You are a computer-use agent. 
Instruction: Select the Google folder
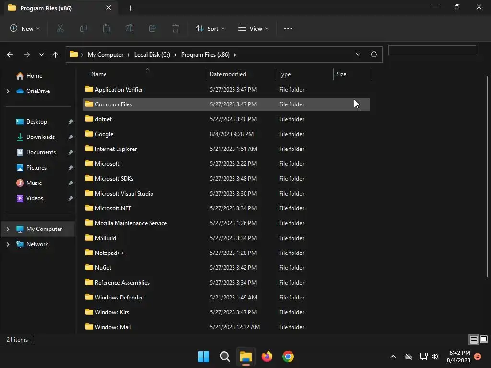(227, 134)
